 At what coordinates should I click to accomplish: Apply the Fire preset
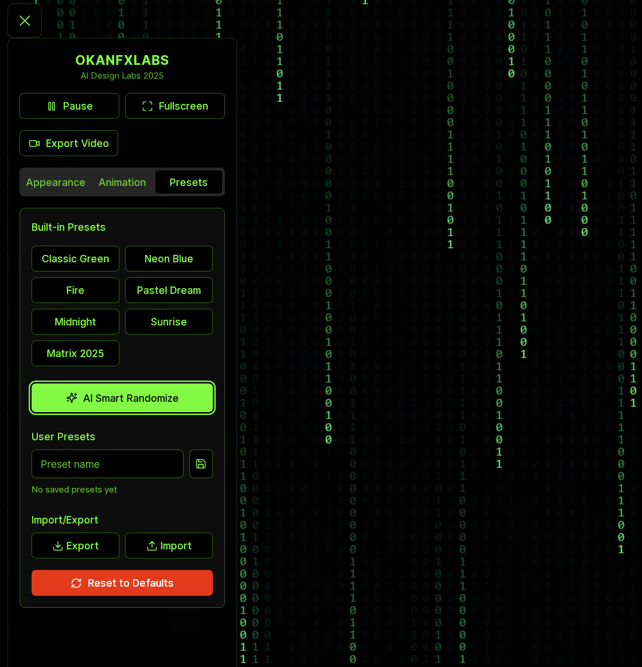pyautogui.click(x=75, y=290)
